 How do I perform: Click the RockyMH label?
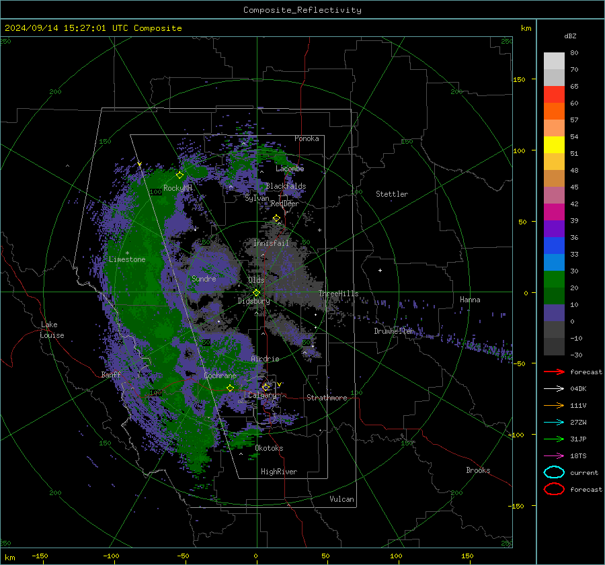177,188
